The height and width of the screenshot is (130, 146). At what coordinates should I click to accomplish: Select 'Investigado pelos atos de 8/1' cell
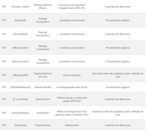tap(72, 87)
